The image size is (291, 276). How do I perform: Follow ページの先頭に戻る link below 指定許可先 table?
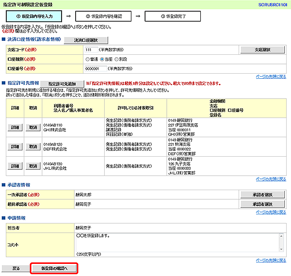271,179
